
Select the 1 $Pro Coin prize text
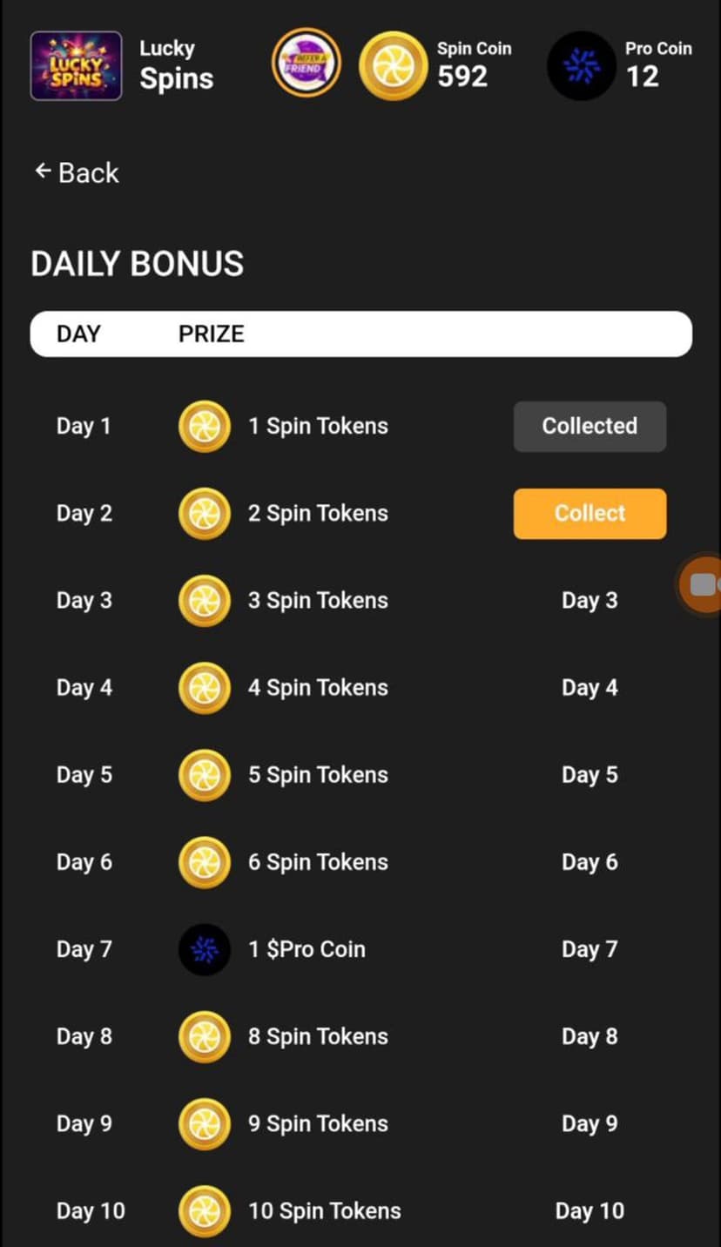pos(307,949)
